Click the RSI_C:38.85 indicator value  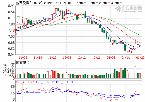click(x=65, y=82)
